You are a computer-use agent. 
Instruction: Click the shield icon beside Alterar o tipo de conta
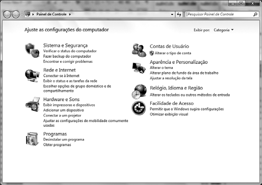(x=151, y=53)
